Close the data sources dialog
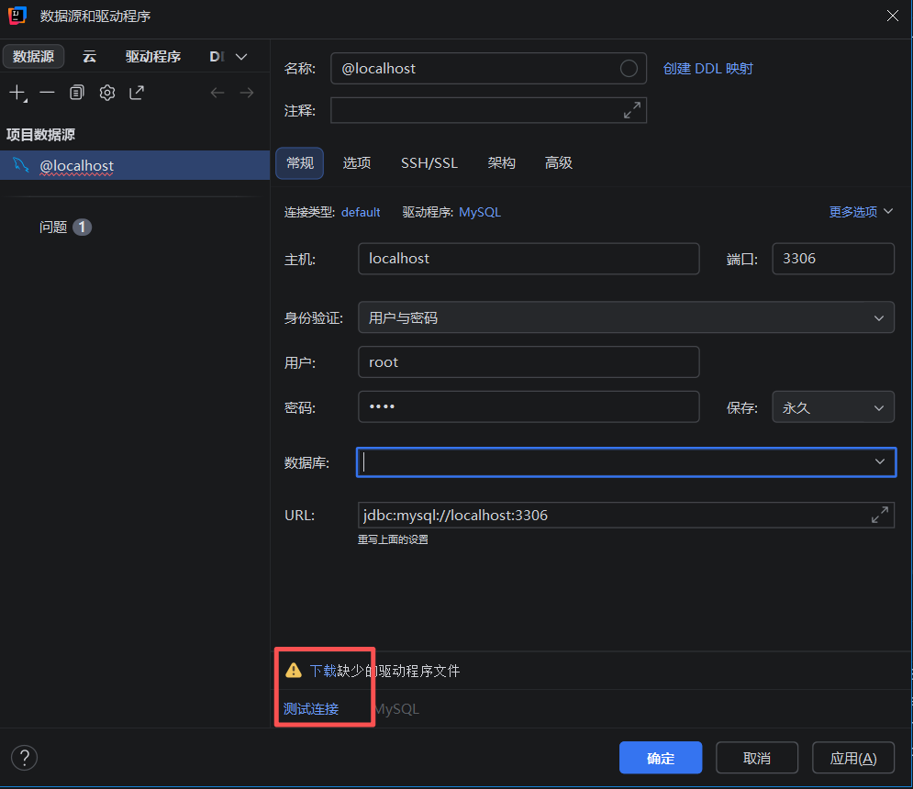The width and height of the screenshot is (913, 789). pyautogui.click(x=892, y=16)
